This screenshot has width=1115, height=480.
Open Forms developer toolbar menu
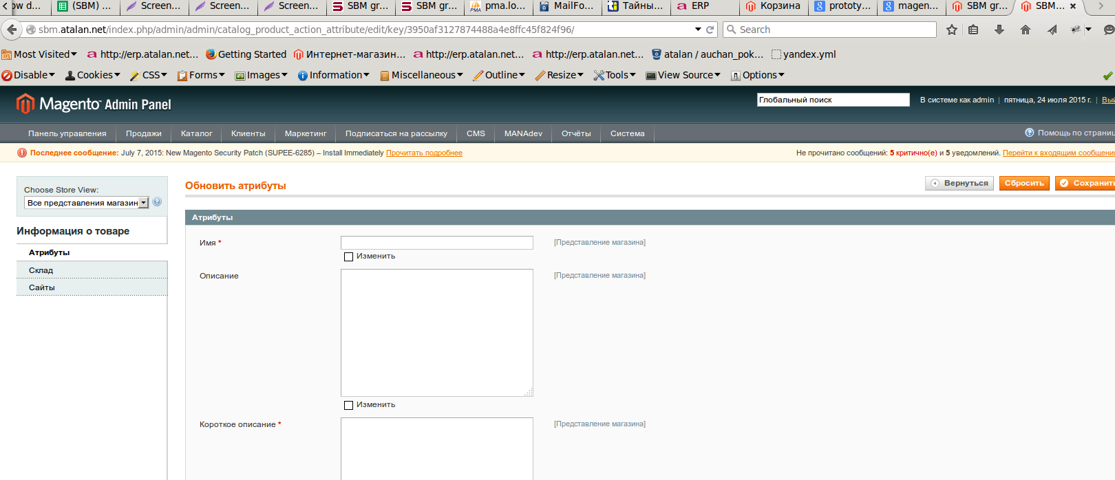201,75
